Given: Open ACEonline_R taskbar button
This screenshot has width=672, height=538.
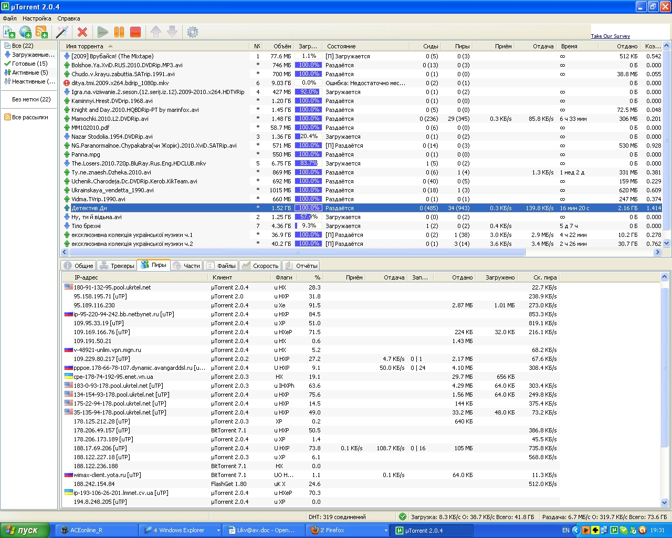Looking at the screenshot, I should 97,530.
